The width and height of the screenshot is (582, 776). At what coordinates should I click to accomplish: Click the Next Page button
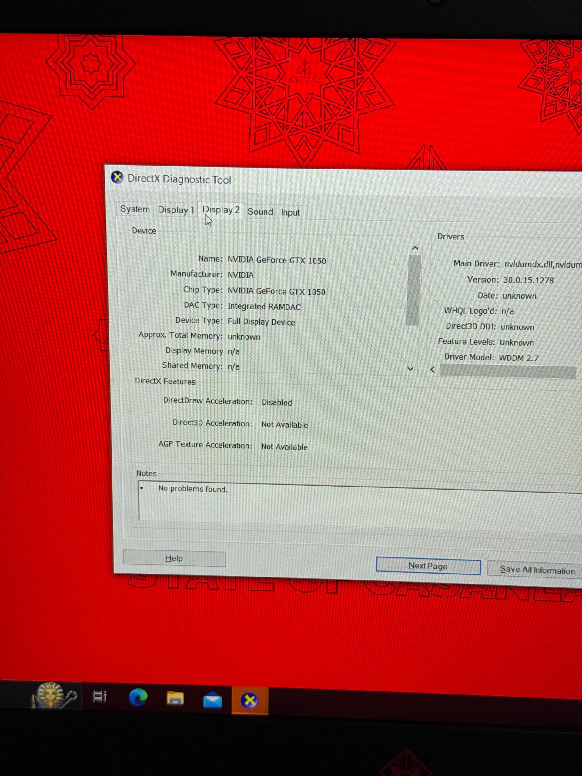pos(428,566)
